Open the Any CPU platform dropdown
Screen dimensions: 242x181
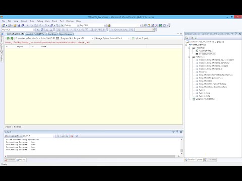[105, 25]
